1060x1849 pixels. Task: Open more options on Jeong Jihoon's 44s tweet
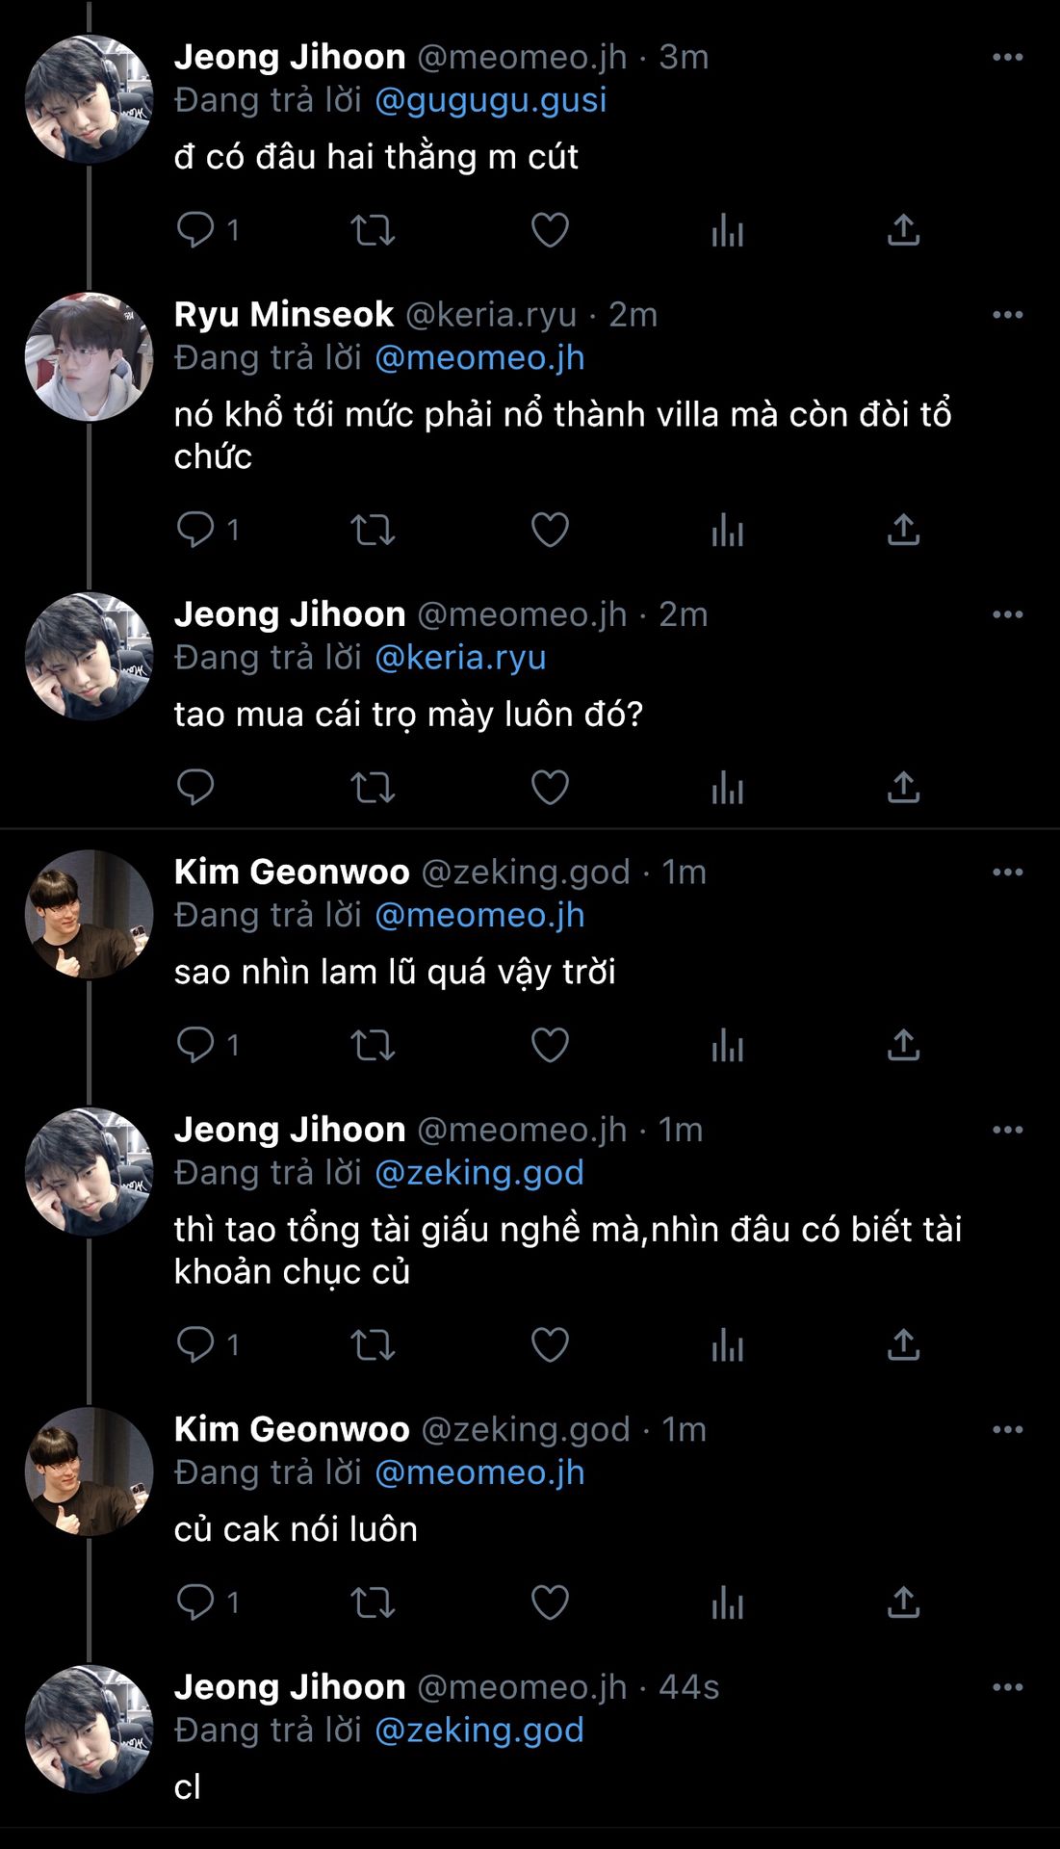pyautogui.click(x=1007, y=1687)
